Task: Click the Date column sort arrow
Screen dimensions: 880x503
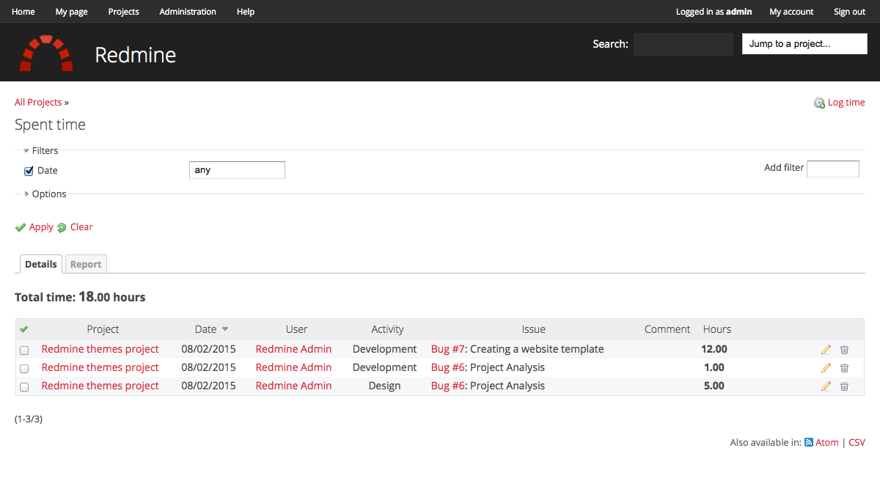Action: click(225, 329)
